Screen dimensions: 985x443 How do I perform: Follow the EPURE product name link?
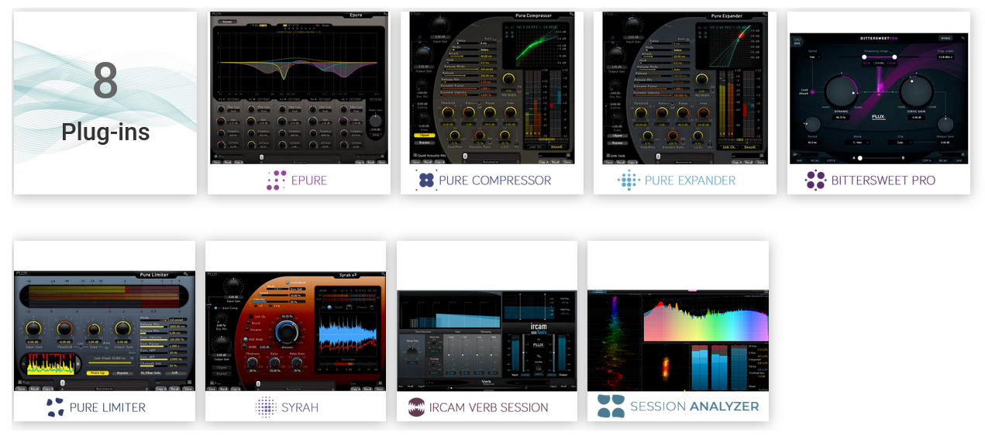pyautogui.click(x=309, y=180)
